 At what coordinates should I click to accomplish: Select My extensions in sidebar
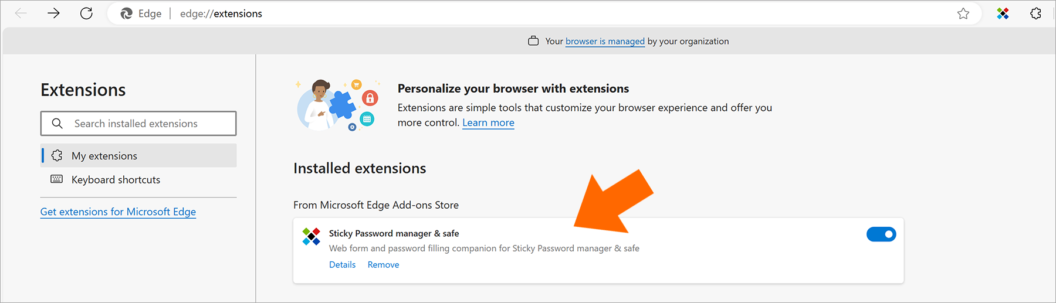138,156
